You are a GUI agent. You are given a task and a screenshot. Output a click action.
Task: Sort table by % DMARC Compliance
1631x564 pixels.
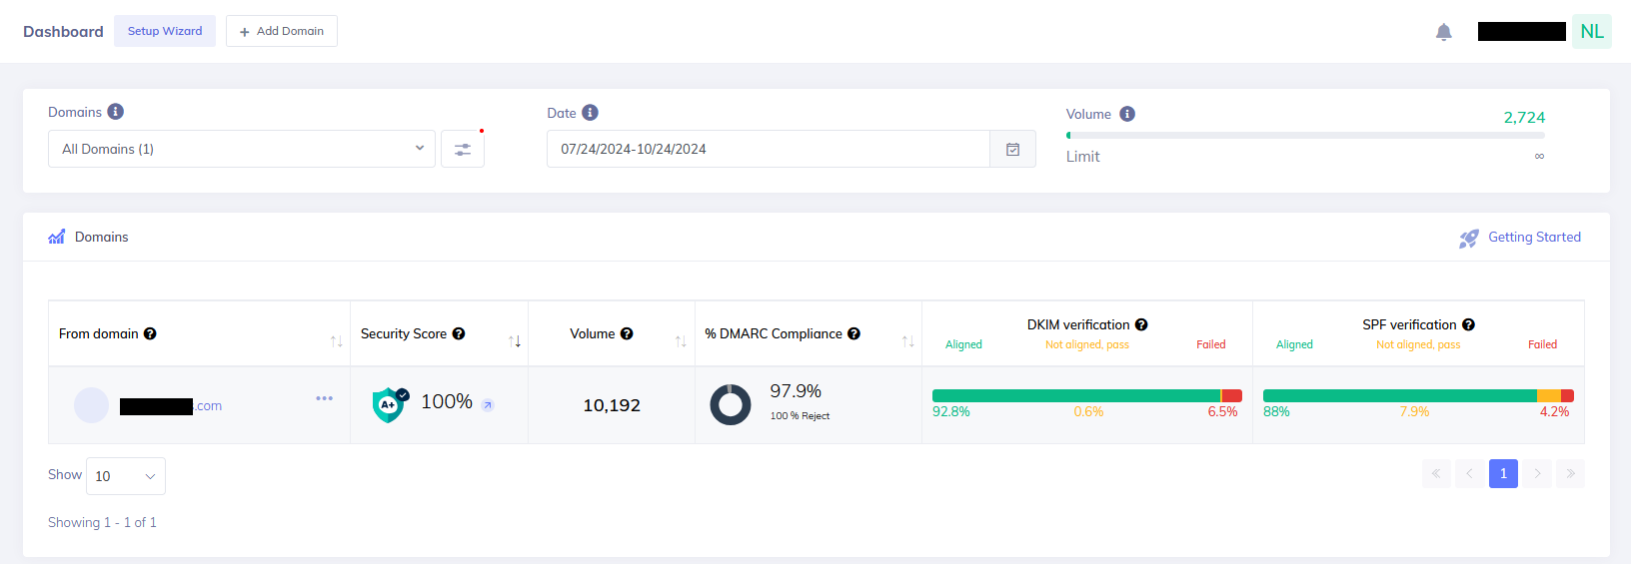[907, 341]
